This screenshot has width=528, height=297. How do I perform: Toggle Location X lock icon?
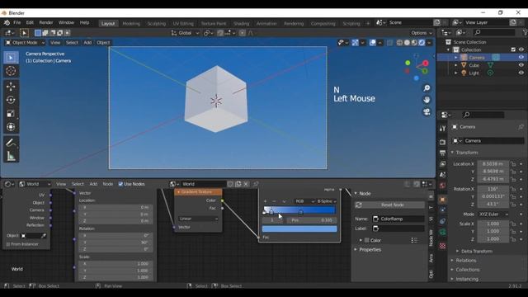coord(513,164)
